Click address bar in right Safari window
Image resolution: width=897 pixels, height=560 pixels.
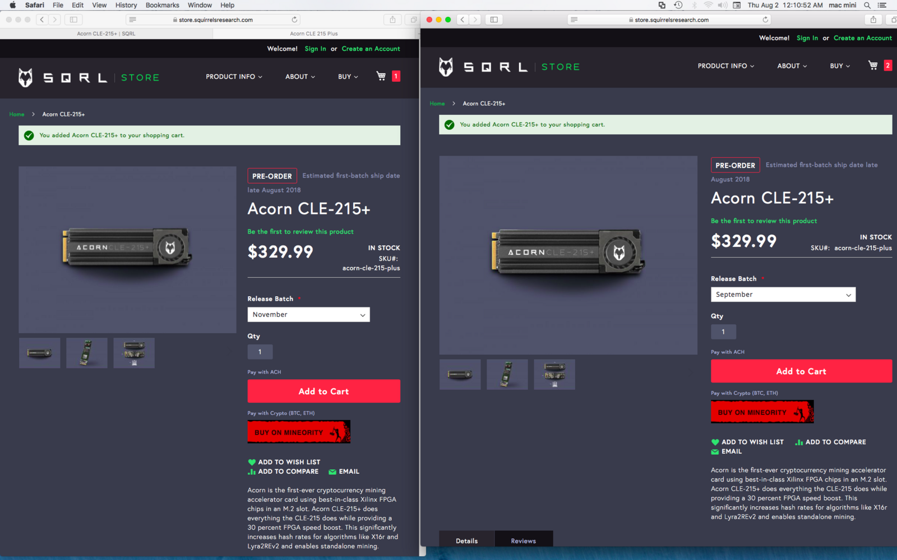pos(668,20)
